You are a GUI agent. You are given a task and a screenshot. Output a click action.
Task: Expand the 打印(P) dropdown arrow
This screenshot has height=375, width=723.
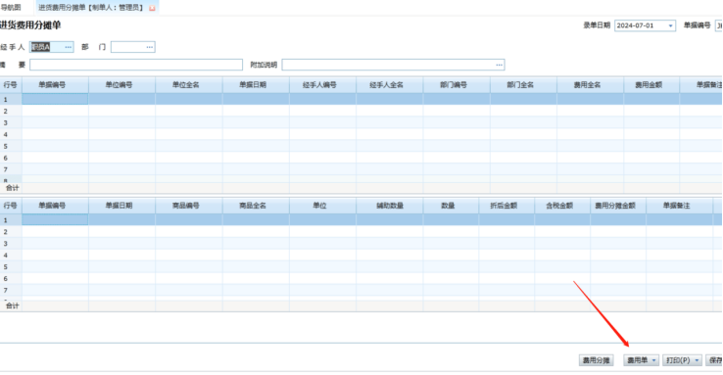(697, 360)
